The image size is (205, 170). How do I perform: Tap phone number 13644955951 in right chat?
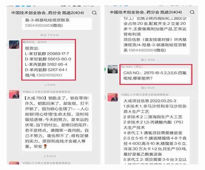141,50
